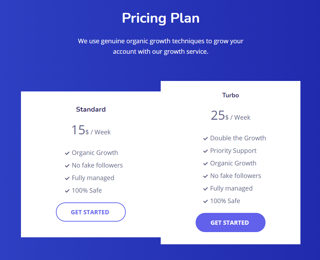This screenshot has width=320, height=260.
Task: Click the Turbo plan GET STARTED button
Action: coord(231,222)
